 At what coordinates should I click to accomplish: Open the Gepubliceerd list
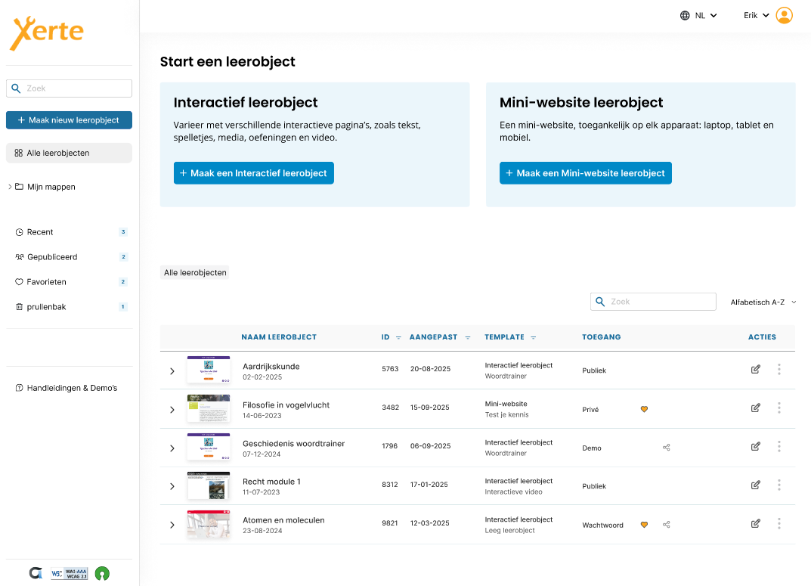click(x=51, y=256)
